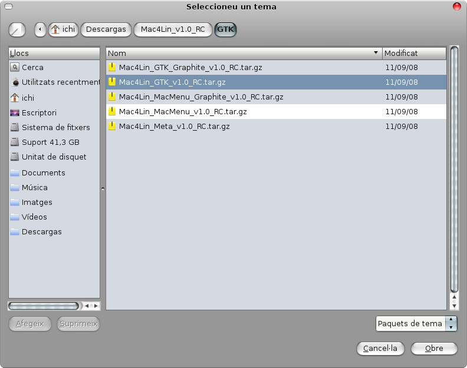Click the sidebar Descargas folder icon
Viewport: 467px width, 368px height.
pos(15,232)
